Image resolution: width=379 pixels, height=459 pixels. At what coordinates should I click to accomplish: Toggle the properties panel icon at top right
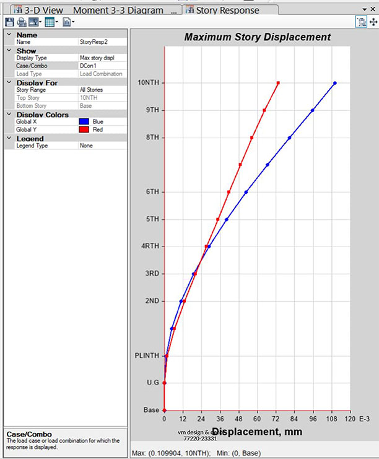pyautogui.click(x=361, y=22)
